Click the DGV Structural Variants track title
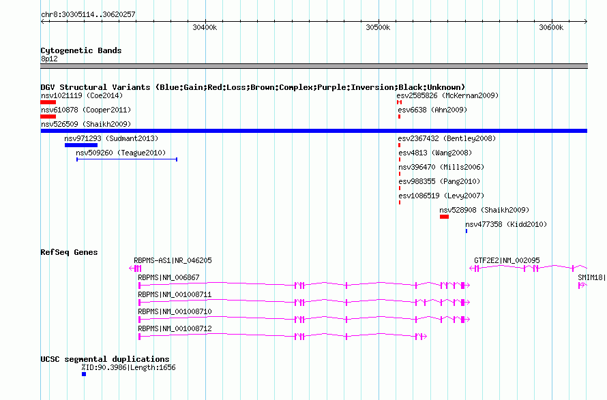Screen dimensions: 607x400 tap(252, 87)
